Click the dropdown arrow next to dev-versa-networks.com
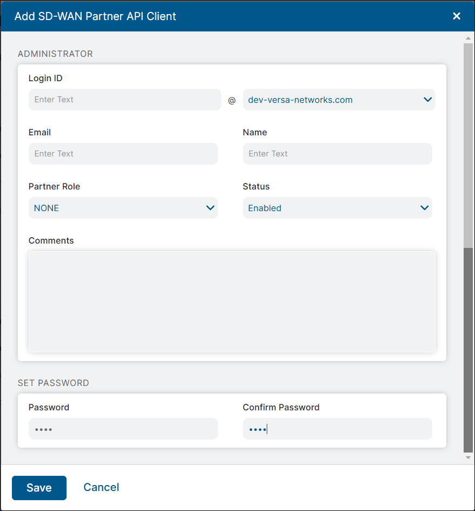 427,100
